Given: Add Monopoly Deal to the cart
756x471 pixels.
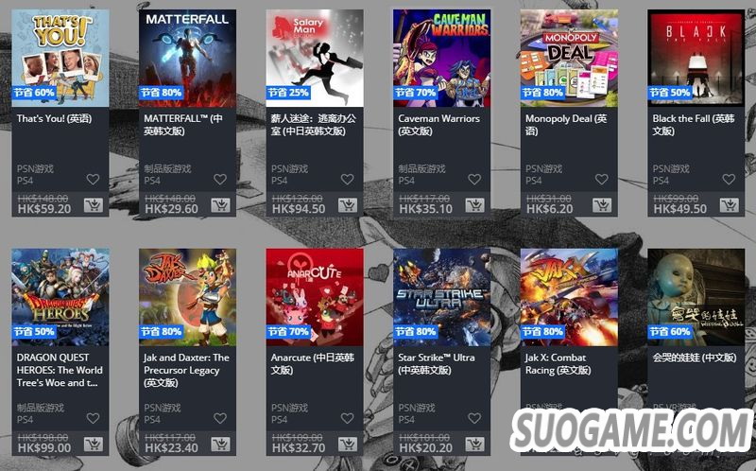Looking at the screenshot, I should pyautogui.click(x=602, y=205).
